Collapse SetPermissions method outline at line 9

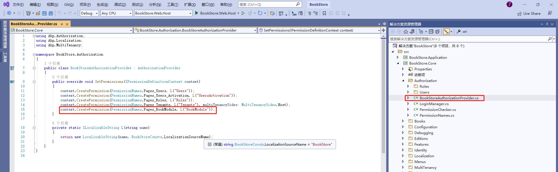(x=34, y=82)
